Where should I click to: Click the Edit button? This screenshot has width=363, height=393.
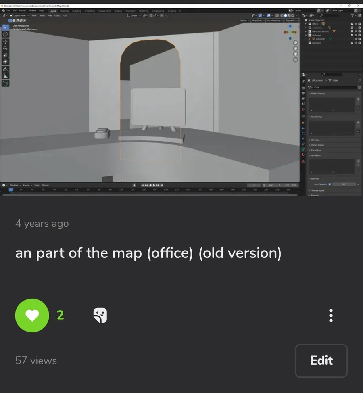321,361
